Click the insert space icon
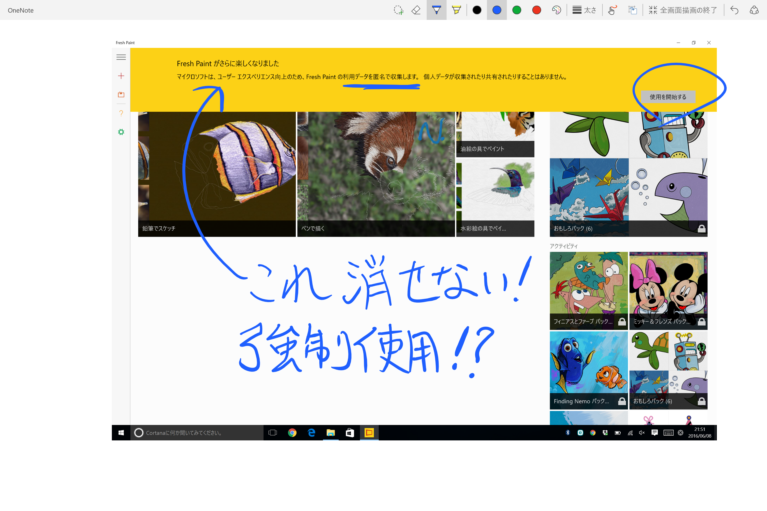This screenshot has height=511, width=767. point(632,10)
